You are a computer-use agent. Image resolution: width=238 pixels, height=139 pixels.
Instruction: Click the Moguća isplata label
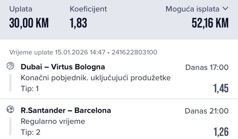point(192,9)
